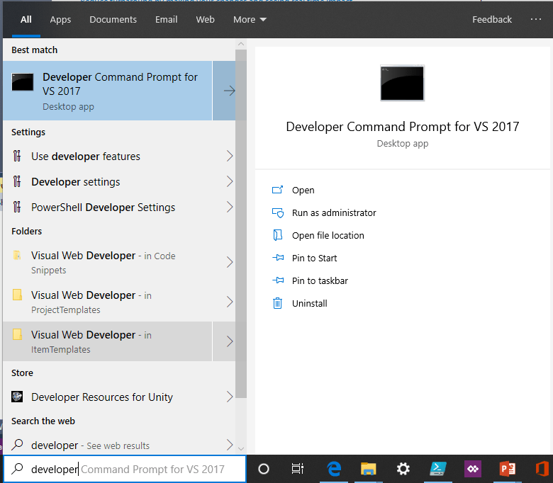Click the Pin to taskbar pin icon
Viewport: 553px width, 483px height.
coord(278,280)
